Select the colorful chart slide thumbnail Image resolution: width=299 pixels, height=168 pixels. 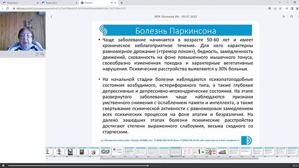coord(222,152)
